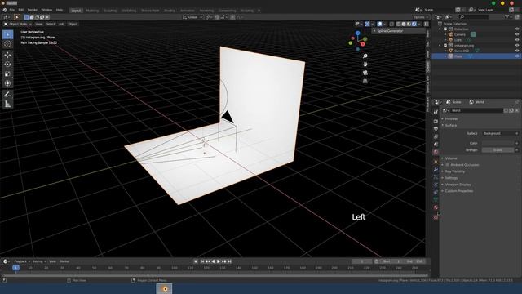
Task: Open the Scene properties tab
Action: tap(436, 145)
